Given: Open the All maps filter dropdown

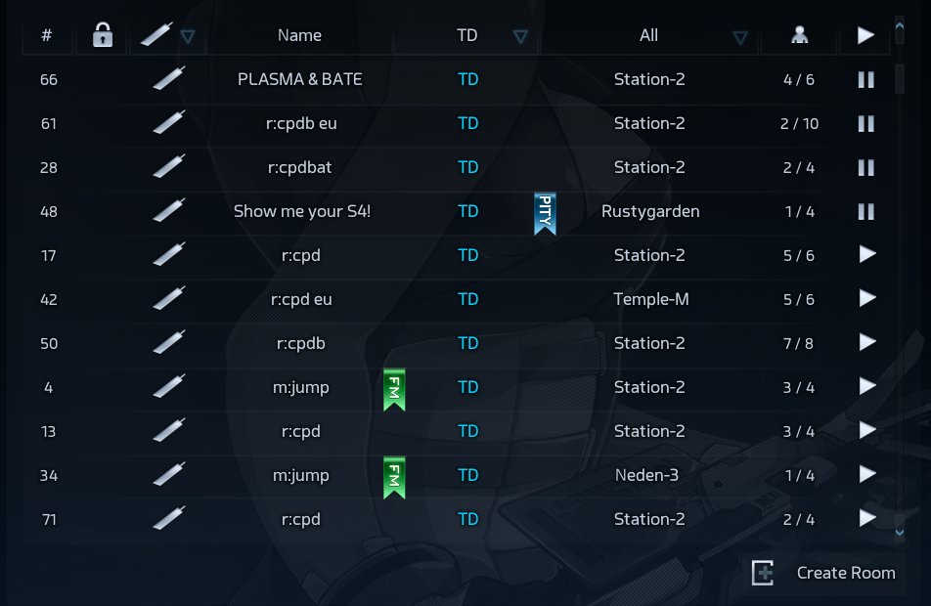Looking at the screenshot, I should [x=740, y=37].
